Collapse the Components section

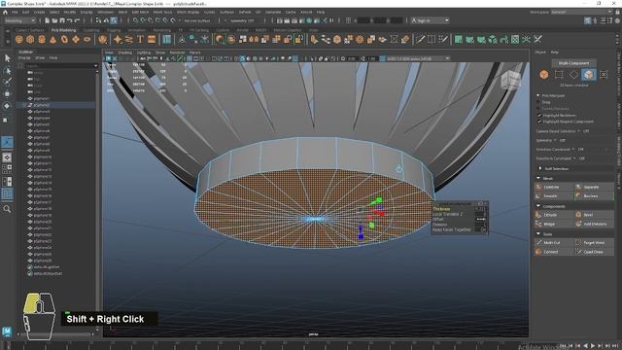[x=538, y=206]
